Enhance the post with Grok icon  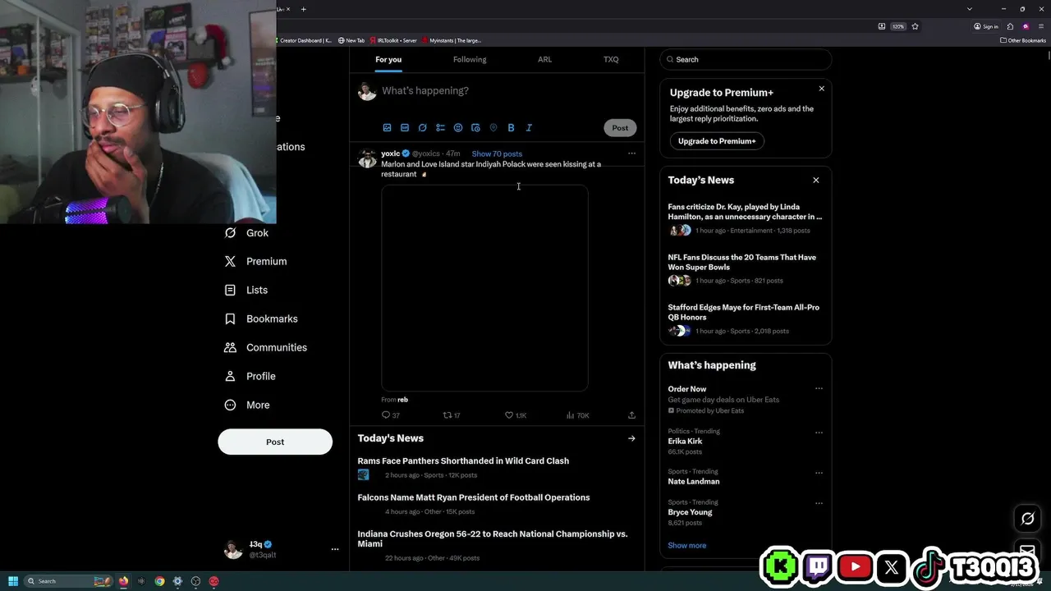(422, 128)
